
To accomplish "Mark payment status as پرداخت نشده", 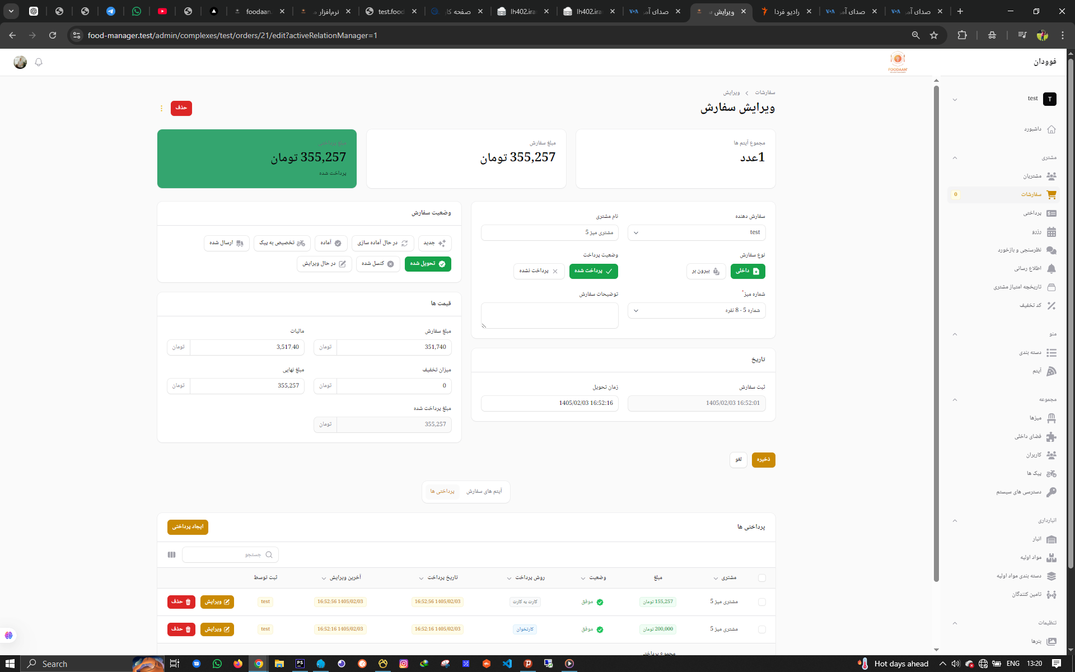I will point(539,271).
